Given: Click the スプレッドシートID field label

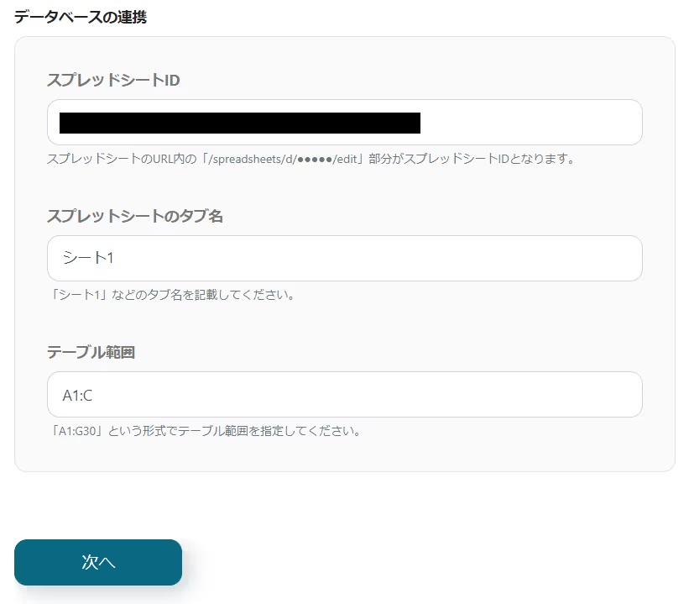Looking at the screenshot, I should [113, 80].
